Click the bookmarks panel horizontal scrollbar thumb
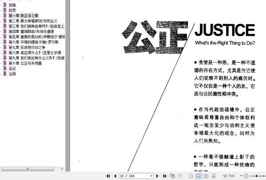Image resolution: width=266 pixels, height=180 pixels. tap(27, 169)
